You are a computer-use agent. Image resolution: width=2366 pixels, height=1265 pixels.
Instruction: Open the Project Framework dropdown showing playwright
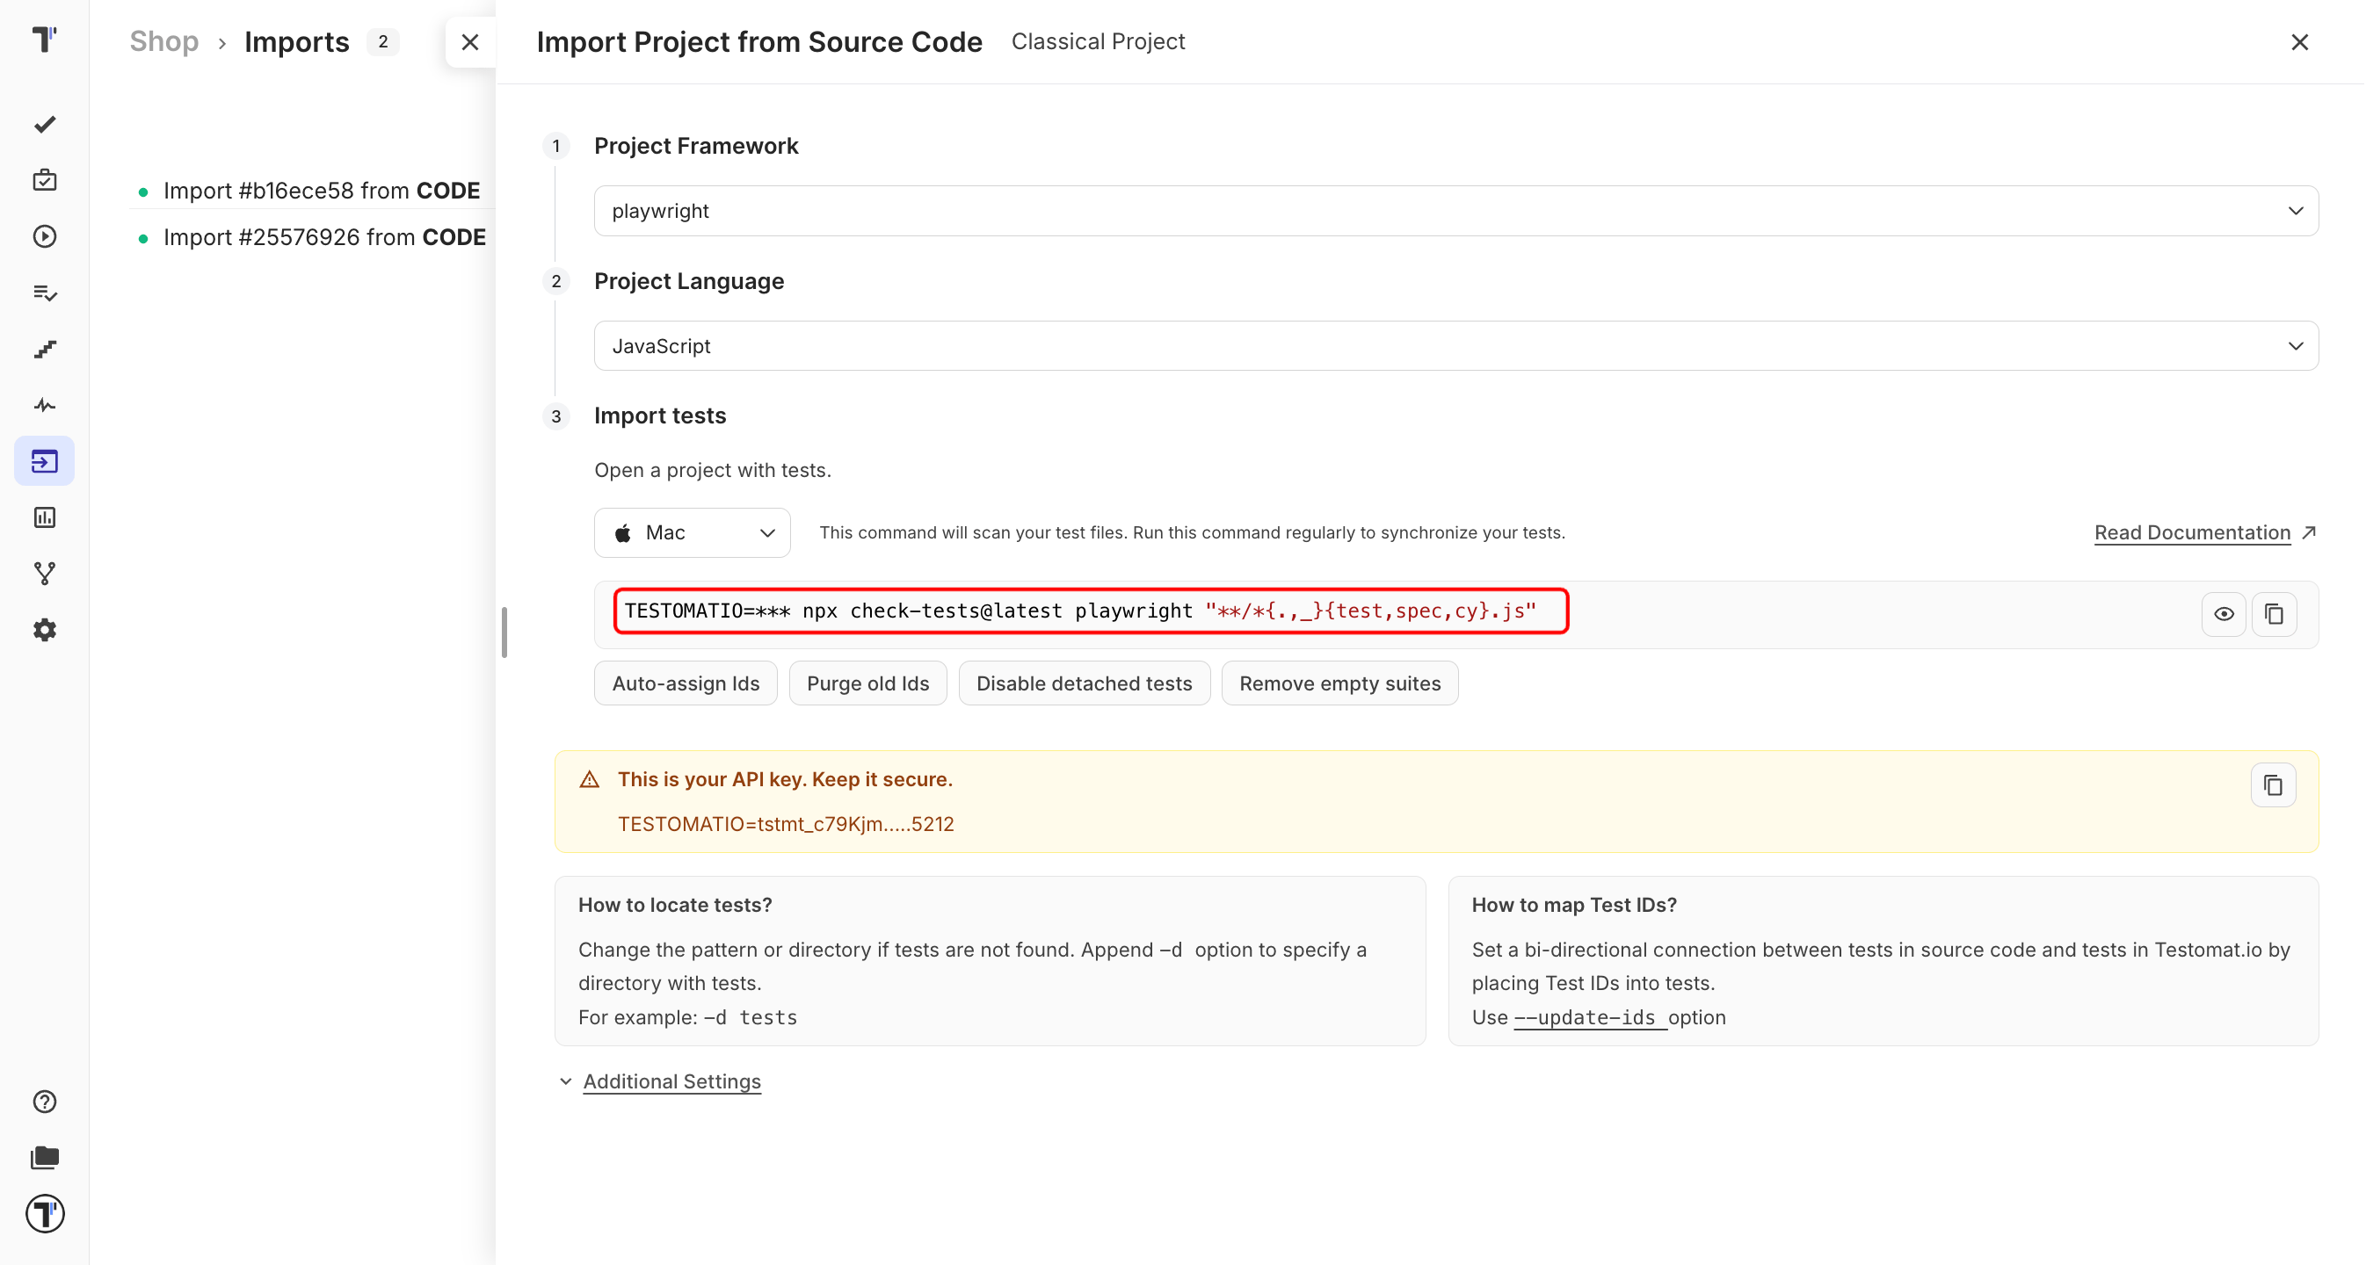tap(1455, 211)
